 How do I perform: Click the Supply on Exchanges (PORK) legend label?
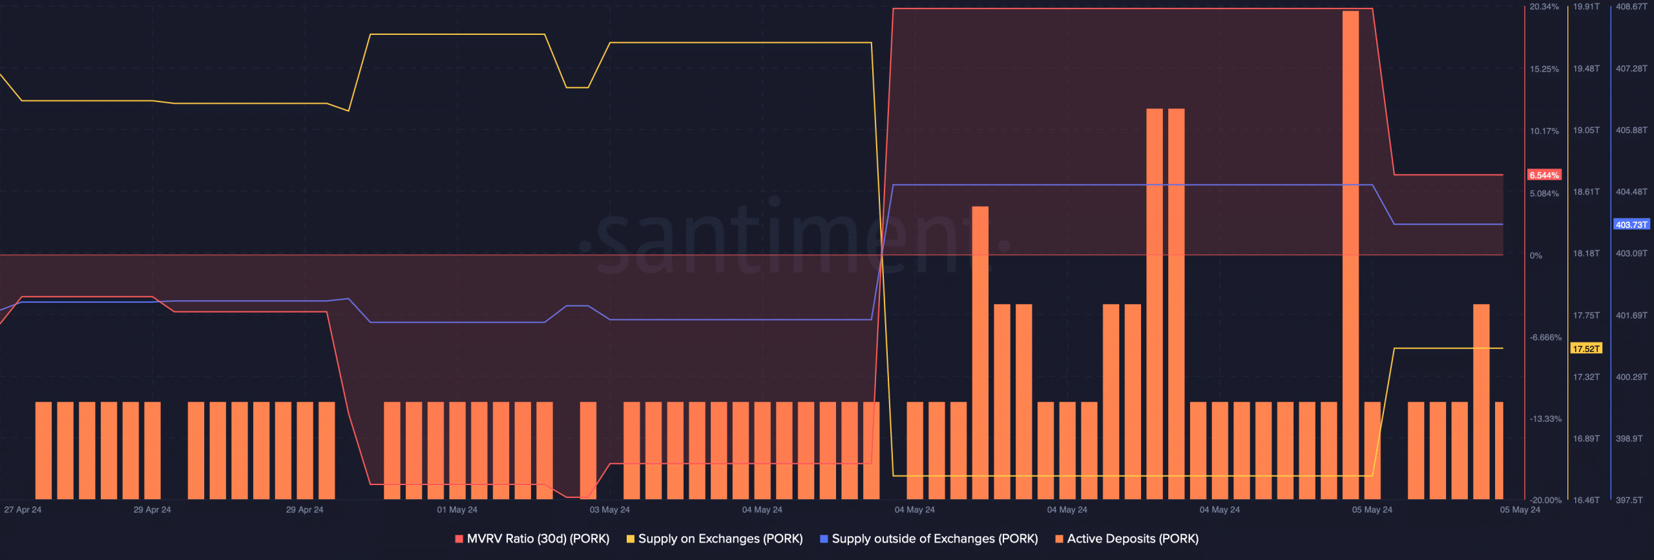click(720, 539)
